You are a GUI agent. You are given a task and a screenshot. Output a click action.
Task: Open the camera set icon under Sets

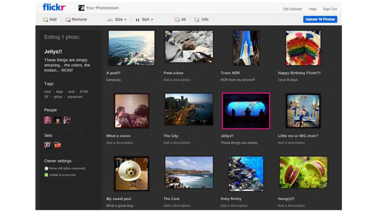47,145
